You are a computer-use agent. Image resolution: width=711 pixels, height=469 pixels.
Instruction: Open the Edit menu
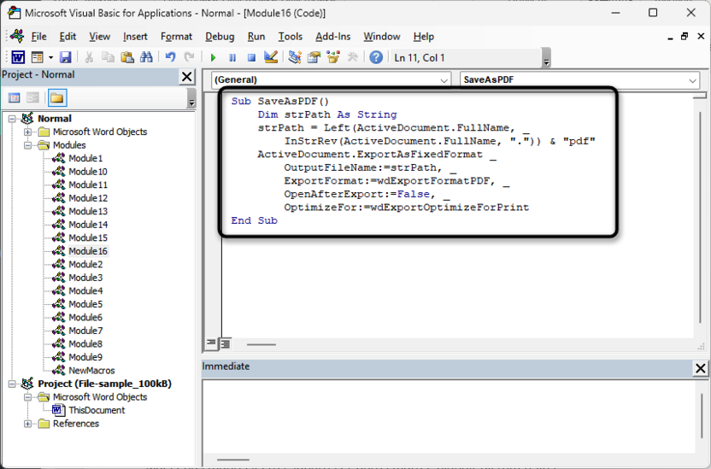click(68, 37)
